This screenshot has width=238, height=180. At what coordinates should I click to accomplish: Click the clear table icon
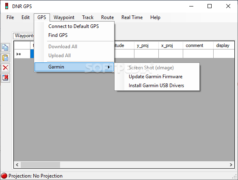5,78
